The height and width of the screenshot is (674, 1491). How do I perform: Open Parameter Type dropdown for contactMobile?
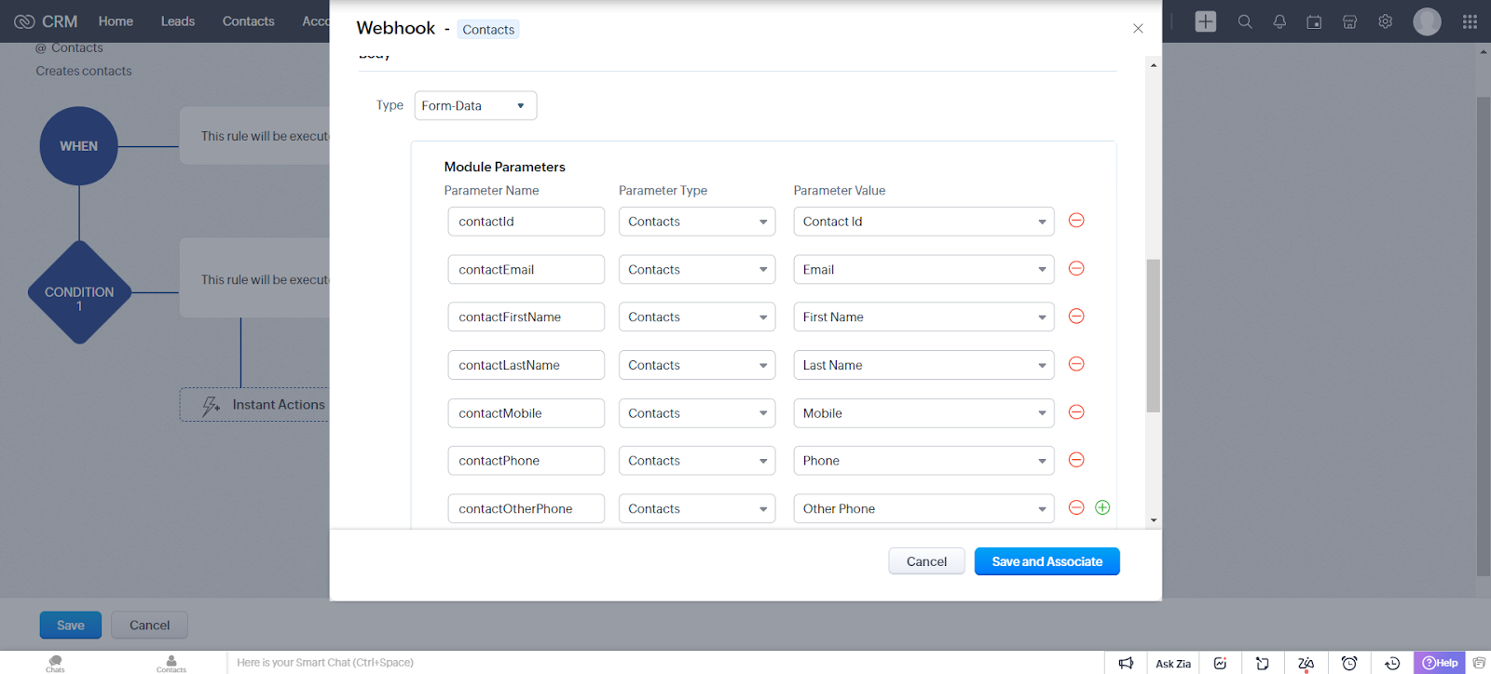tap(697, 413)
